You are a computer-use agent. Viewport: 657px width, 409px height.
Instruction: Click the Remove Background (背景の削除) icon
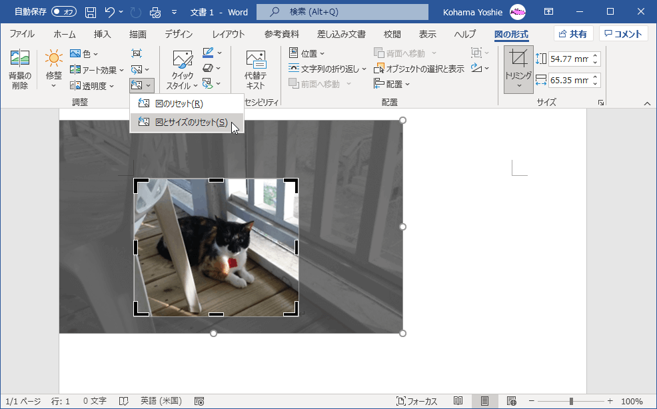(20, 60)
